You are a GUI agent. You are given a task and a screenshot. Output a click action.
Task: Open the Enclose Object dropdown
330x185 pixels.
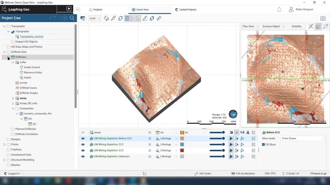click(273, 26)
